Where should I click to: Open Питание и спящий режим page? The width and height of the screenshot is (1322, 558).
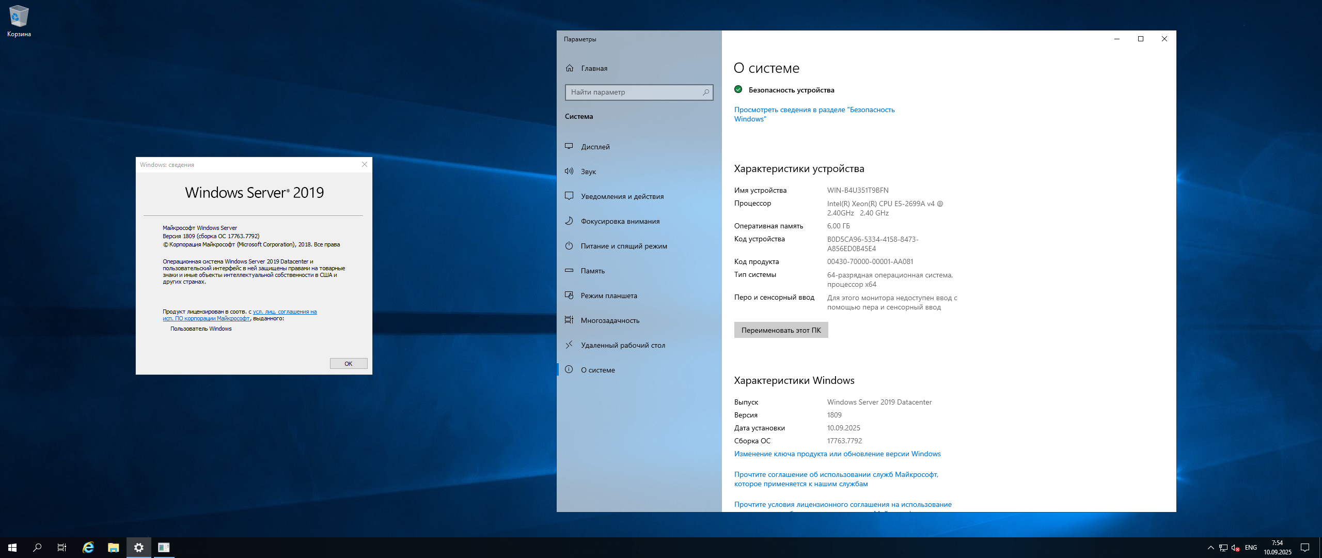[639, 246]
